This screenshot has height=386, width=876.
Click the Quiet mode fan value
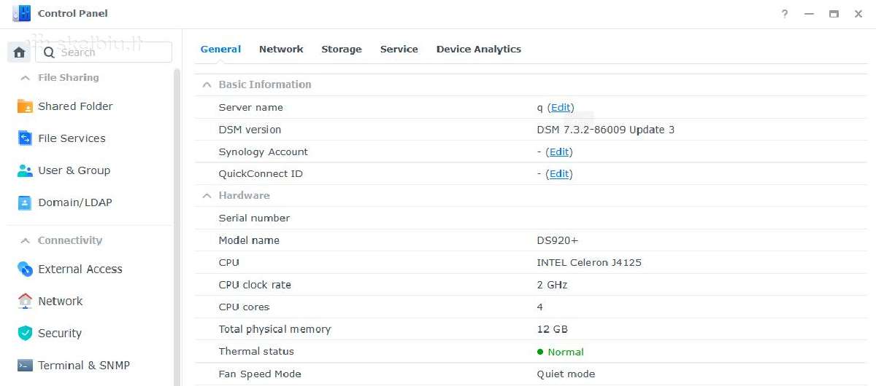[566, 374]
